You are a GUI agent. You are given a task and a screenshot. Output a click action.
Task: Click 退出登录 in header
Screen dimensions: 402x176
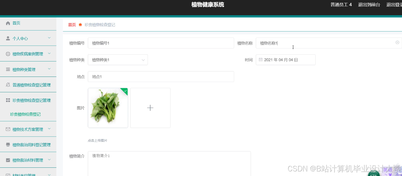[394, 5]
